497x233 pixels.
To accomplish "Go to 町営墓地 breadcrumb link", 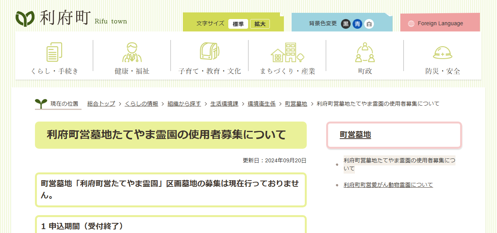I will tap(296, 104).
